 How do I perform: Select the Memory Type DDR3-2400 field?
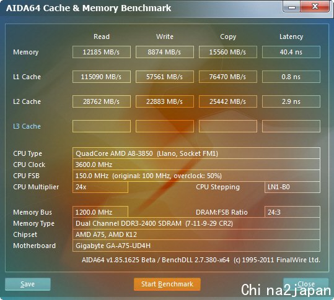tap(196, 223)
